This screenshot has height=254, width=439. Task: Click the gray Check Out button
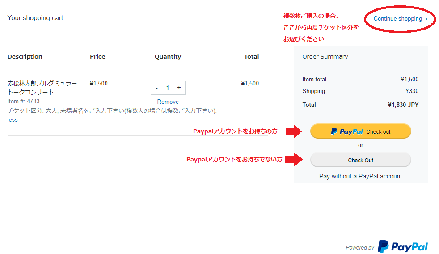coord(361,160)
